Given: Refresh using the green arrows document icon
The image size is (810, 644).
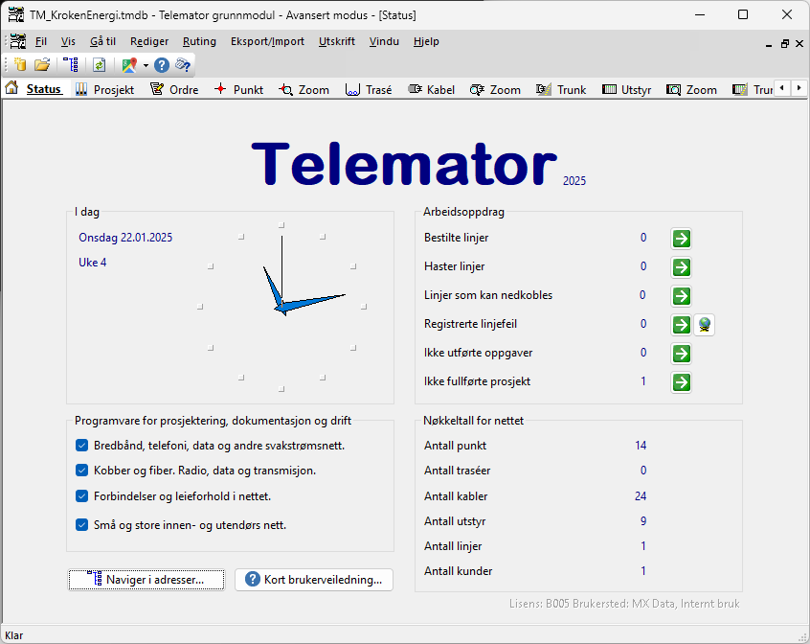Looking at the screenshot, I should point(100,64).
